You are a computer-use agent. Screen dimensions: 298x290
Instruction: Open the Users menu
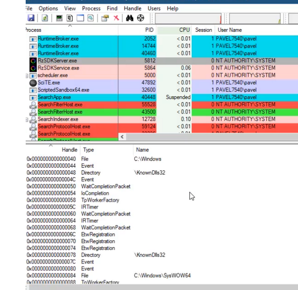154,9
